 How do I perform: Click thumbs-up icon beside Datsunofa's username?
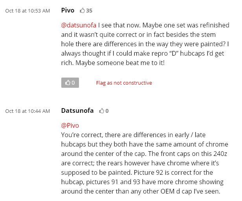[x=101, y=110]
